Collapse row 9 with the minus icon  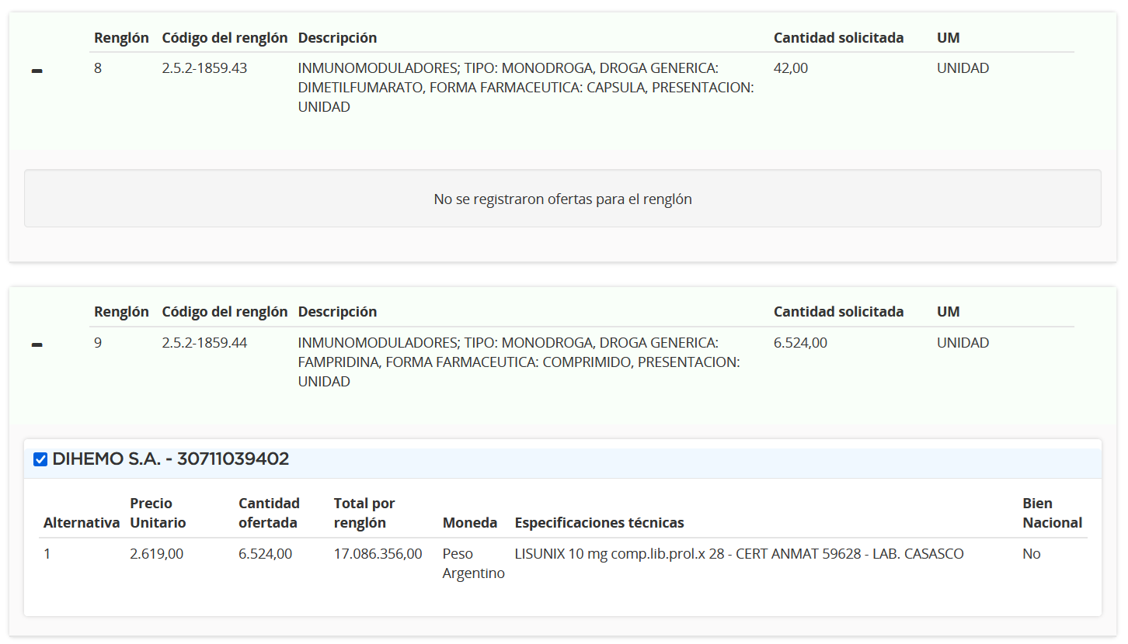(37, 346)
